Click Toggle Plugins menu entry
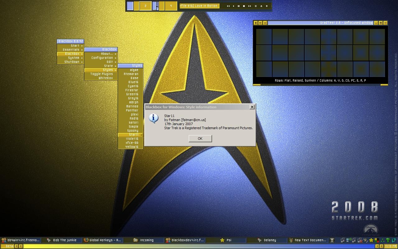Image resolution: width=398 pixels, height=249 pixels. click(x=101, y=74)
